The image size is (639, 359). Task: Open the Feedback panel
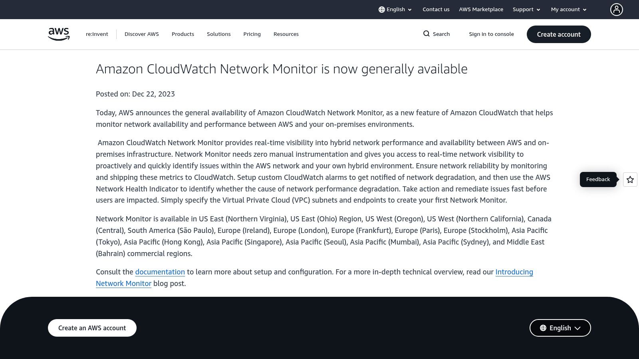pos(598,179)
